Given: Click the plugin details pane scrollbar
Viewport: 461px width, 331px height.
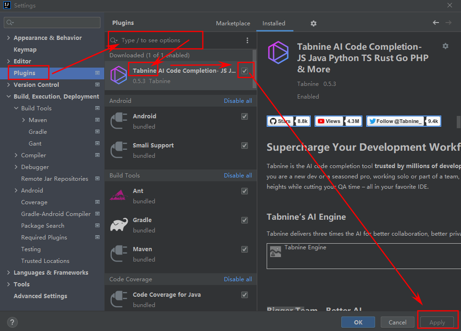Looking at the screenshot, I should [459, 122].
